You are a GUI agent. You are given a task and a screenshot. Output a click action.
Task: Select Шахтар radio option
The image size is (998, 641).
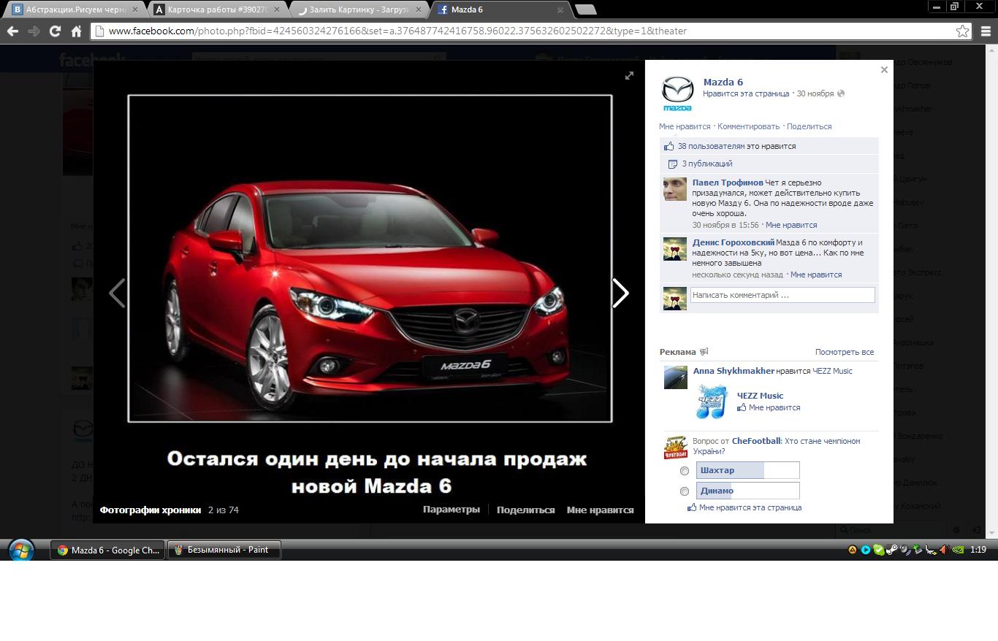685,471
